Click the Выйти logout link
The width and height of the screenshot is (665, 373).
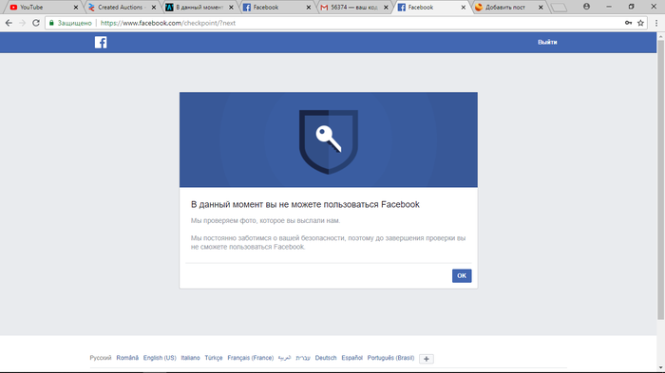click(x=547, y=43)
